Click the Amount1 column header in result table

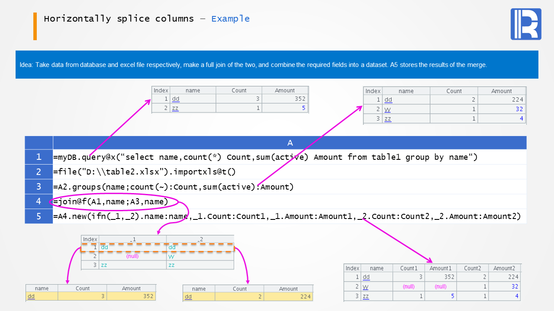(441, 268)
